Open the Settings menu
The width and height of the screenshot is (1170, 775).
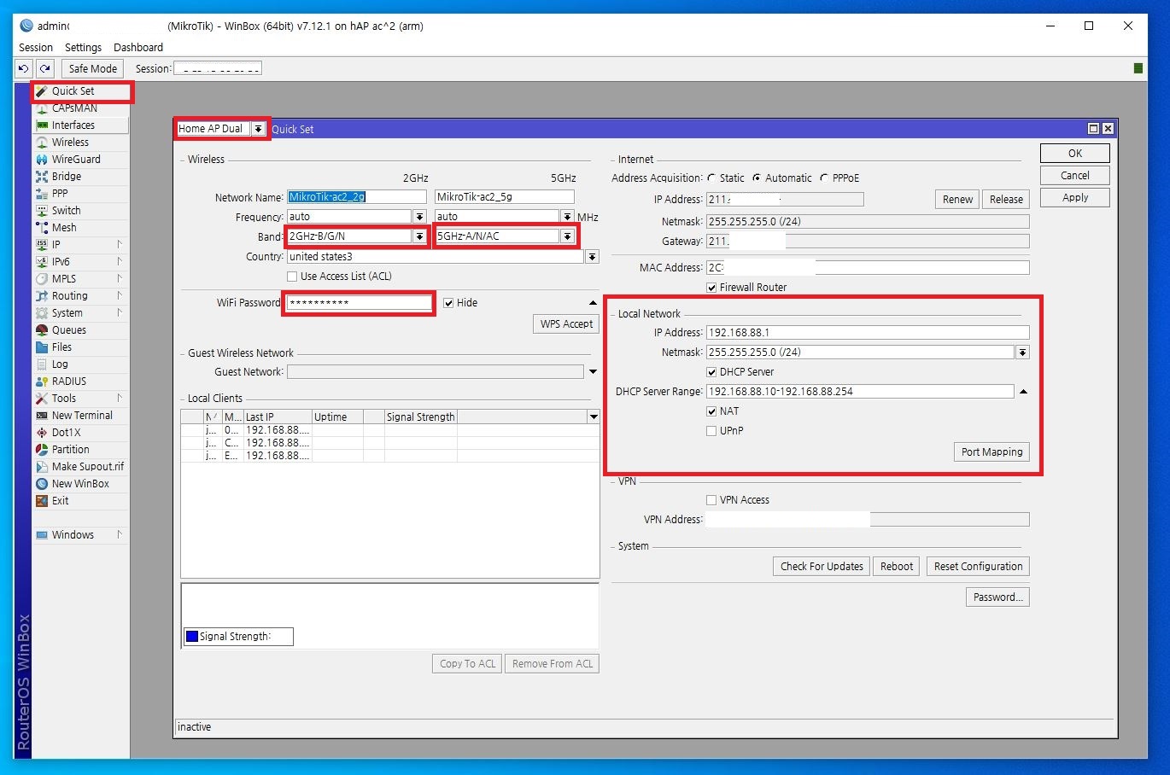(83, 48)
